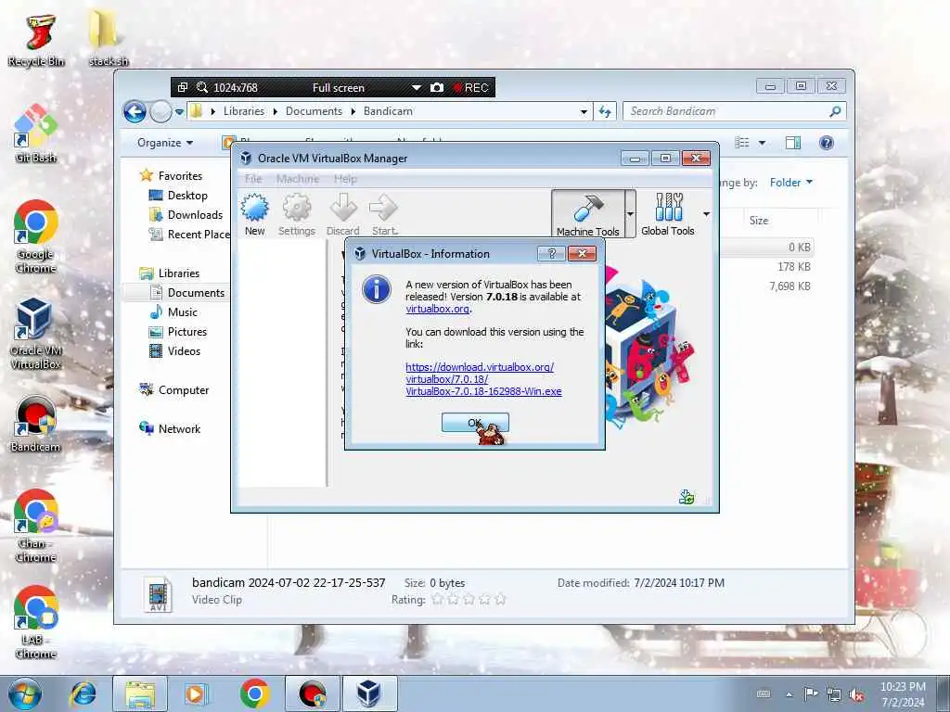Open the File menu in VirtualBox Manager
Image resolution: width=950 pixels, height=712 pixels.
point(253,179)
